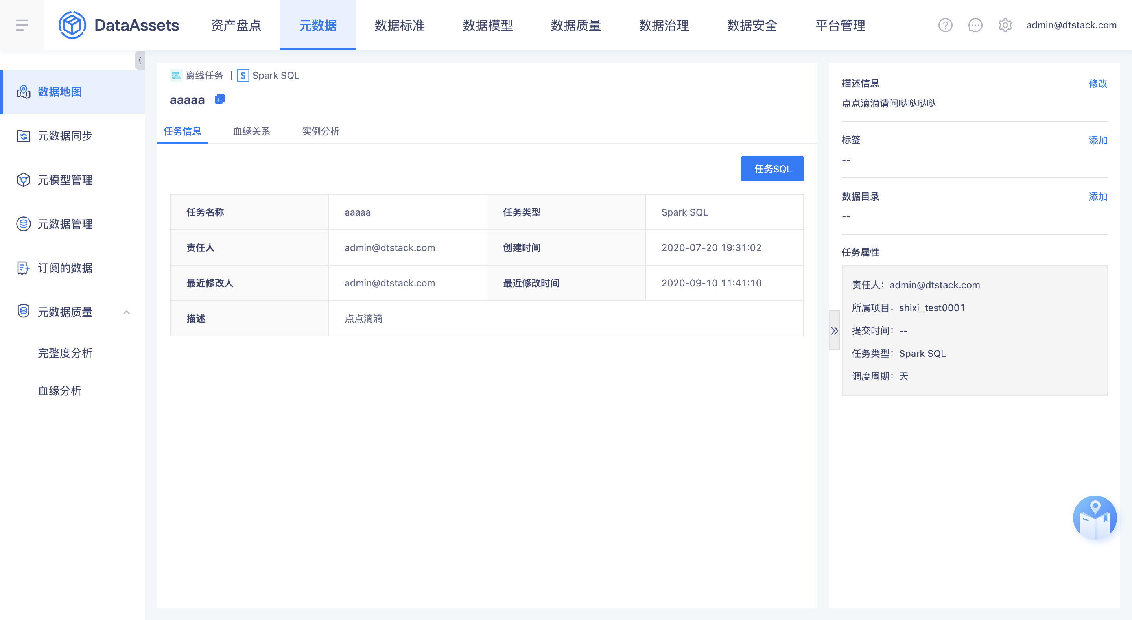Click the 元模型管理 cube icon
Image resolution: width=1132 pixels, height=620 pixels.
click(23, 180)
